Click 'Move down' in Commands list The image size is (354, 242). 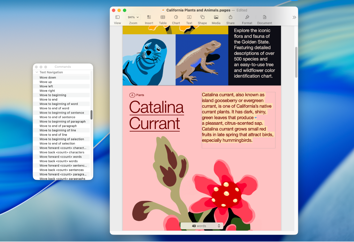coord(48,78)
